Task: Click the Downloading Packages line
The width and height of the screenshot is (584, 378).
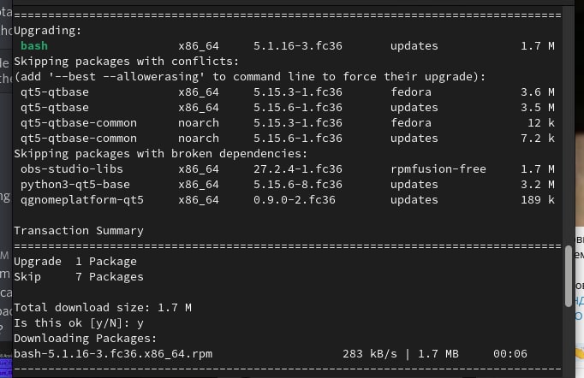Action: (85, 339)
